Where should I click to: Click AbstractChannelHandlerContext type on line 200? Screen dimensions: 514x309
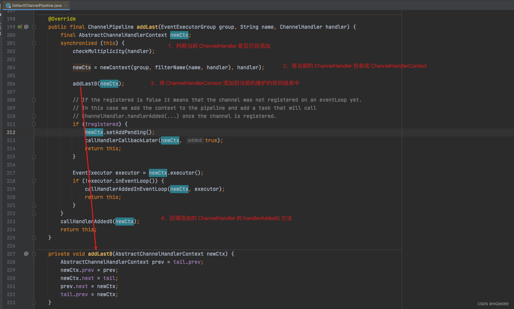123,35
